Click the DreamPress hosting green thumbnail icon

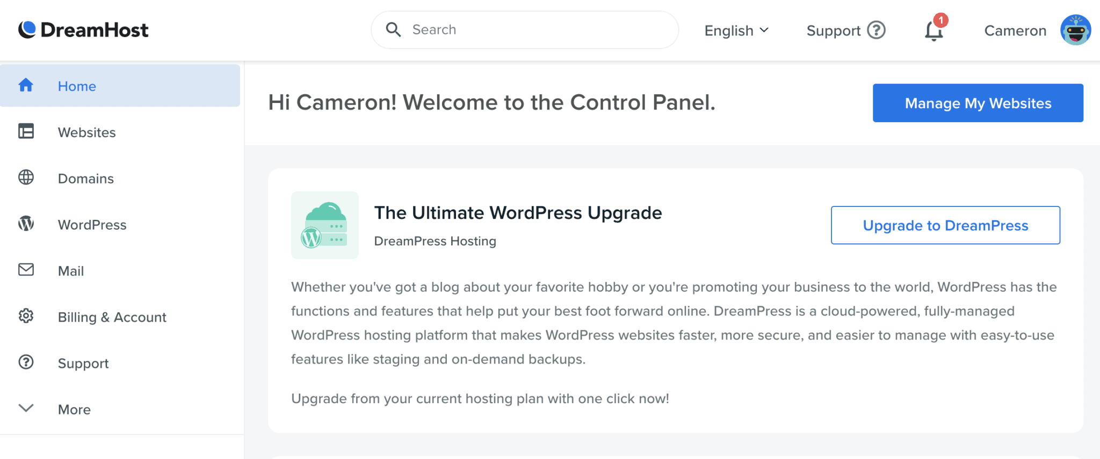pos(324,225)
